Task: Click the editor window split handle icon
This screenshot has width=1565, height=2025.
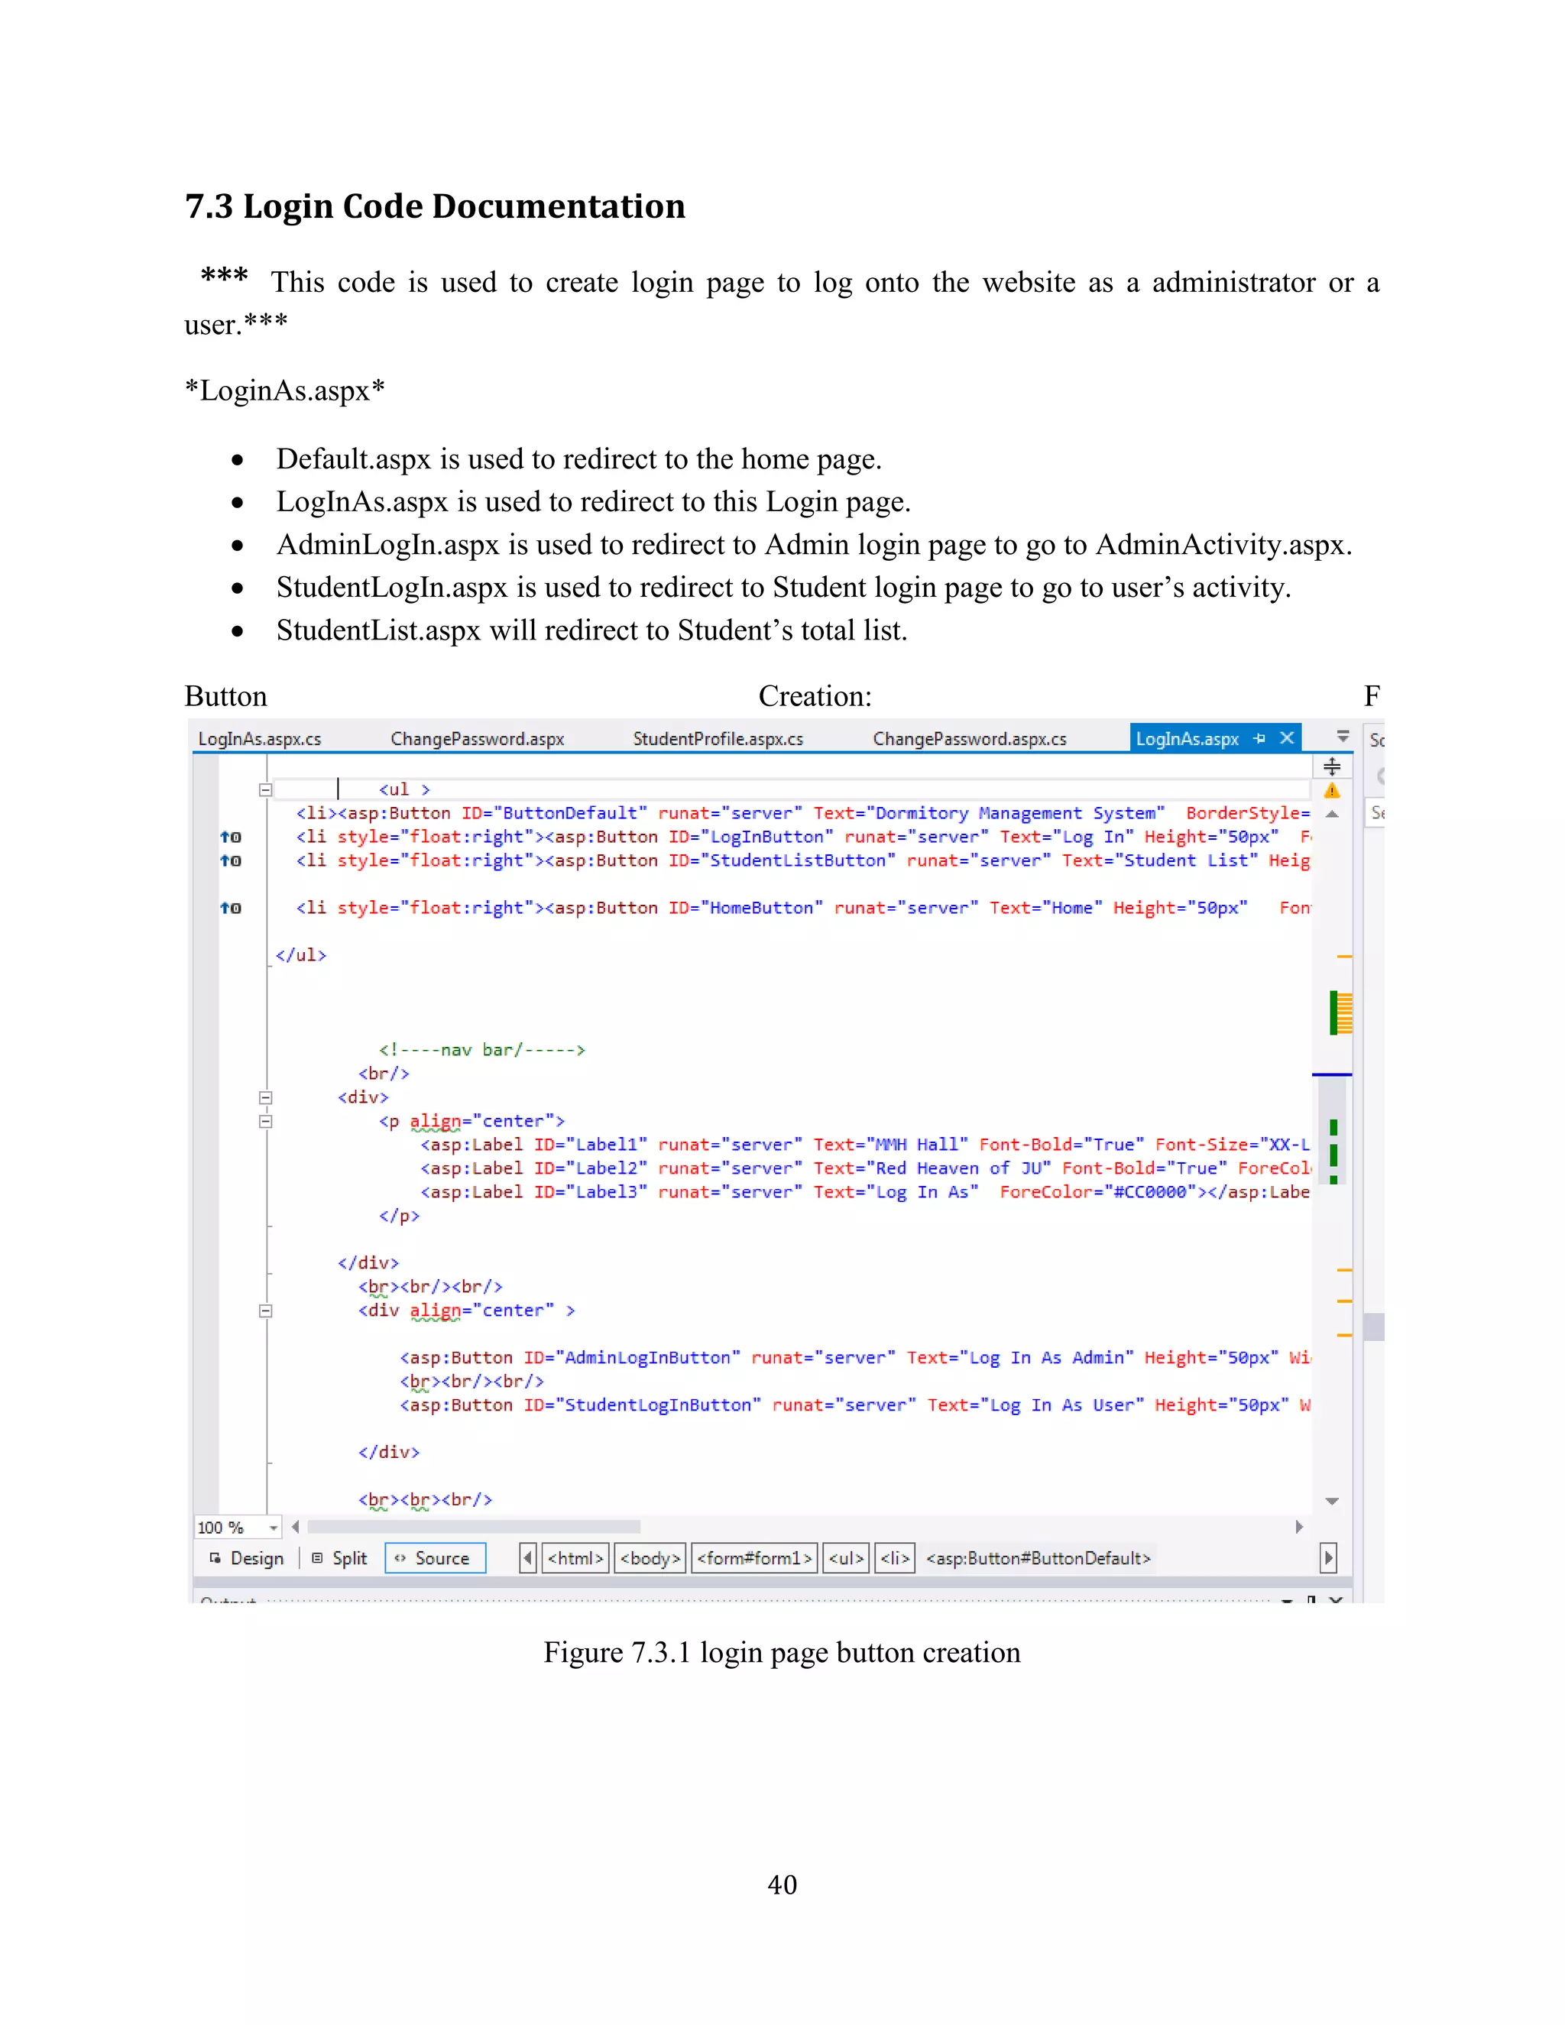Action: [x=1332, y=766]
